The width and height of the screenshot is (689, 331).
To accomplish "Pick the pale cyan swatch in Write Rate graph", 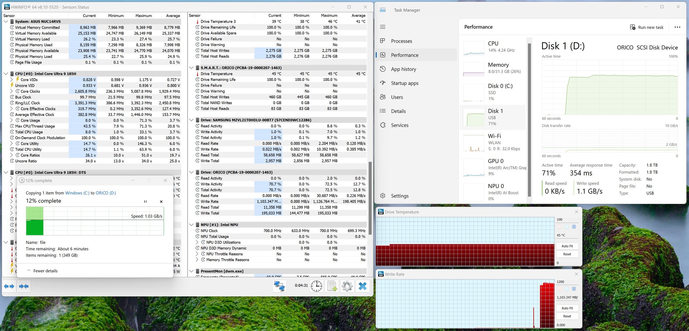I will pyautogui.click(x=567, y=289).
